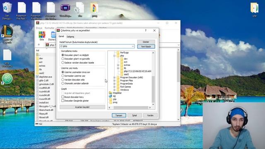Image resolution: width=265 pixels, height=149 pixels.
Task: Select libpq.dll in the WinRAR file list
Action: tap(42, 114)
